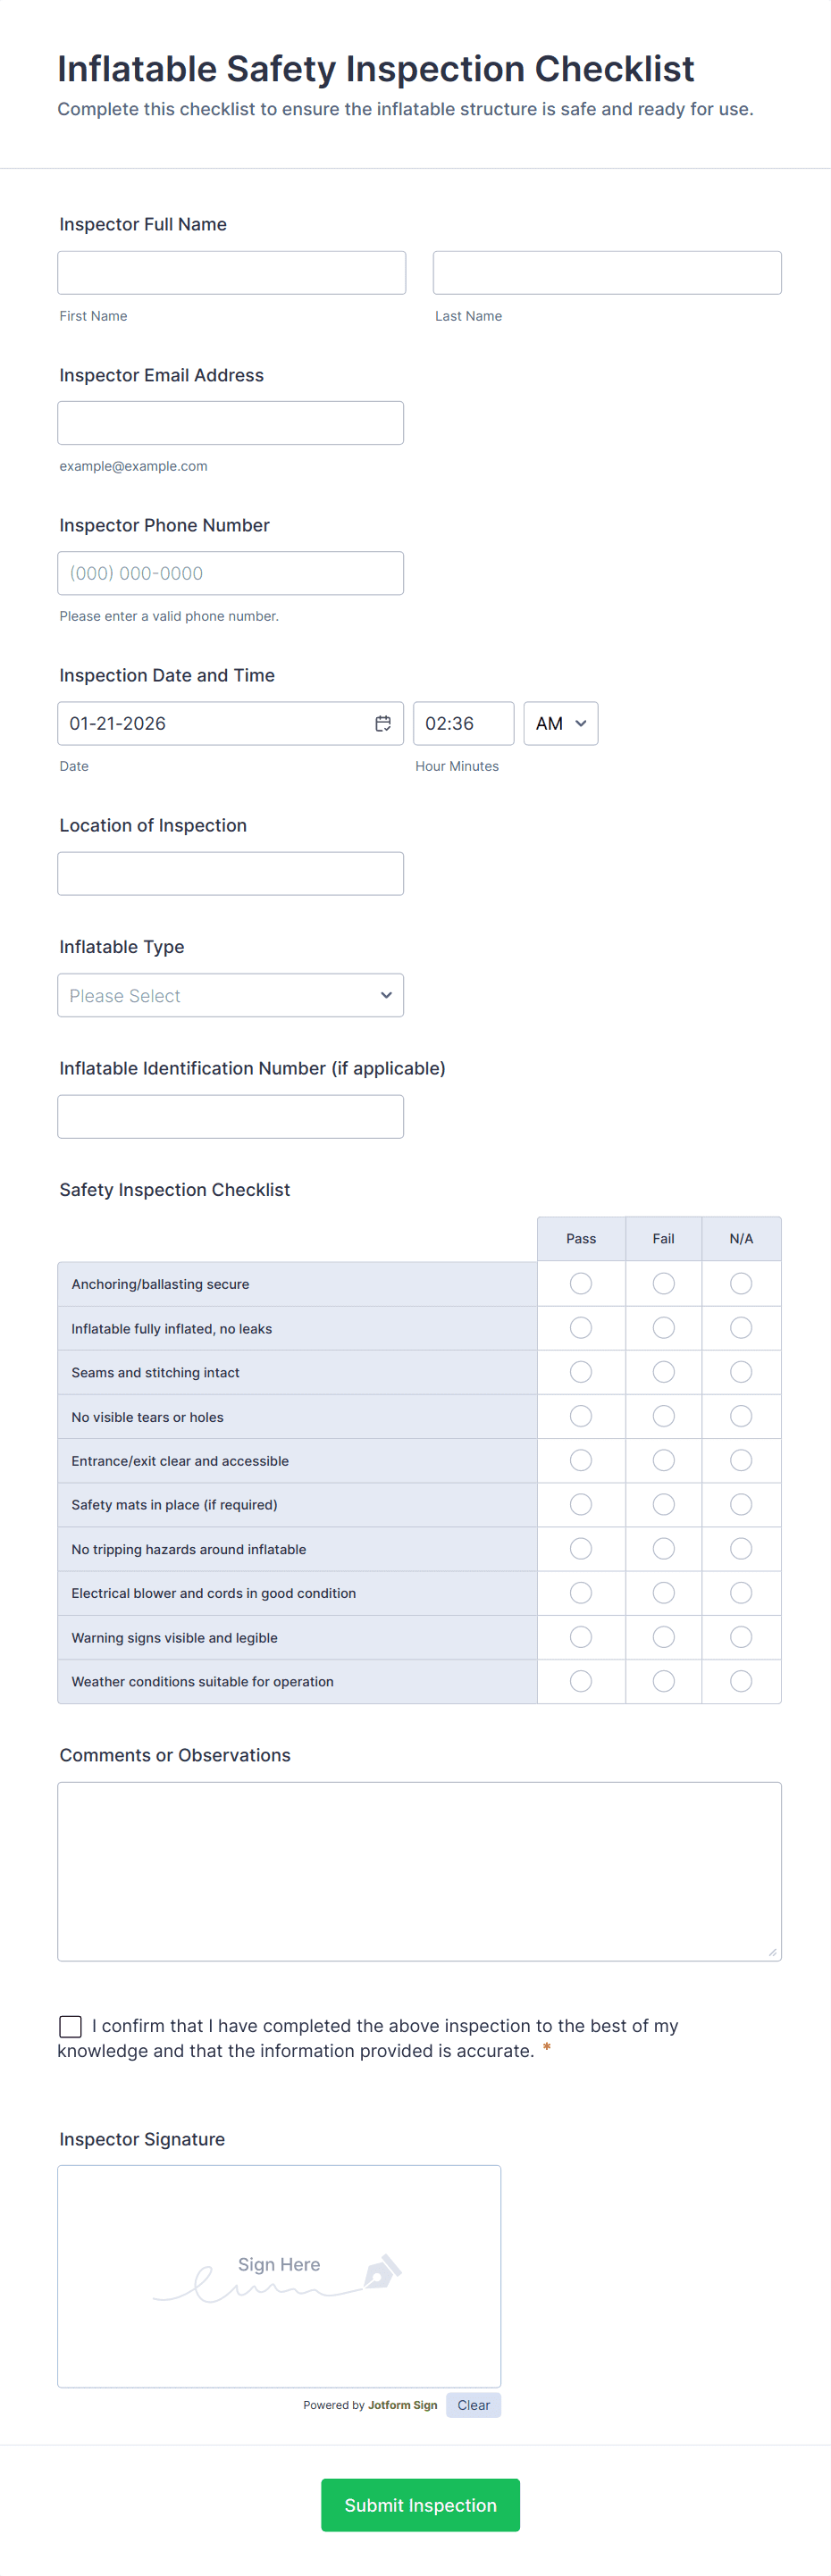Image resolution: width=831 pixels, height=2576 pixels.
Task: Select N/A for Safety mats in place
Action: (x=740, y=1504)
